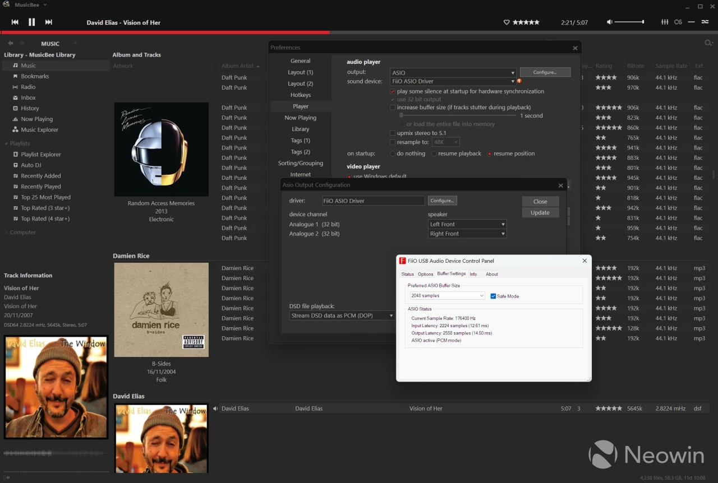This screenshot has height=483, width=718.
Task: Switch to the Status tab in FiiO panel
Action: pos(407,274)
